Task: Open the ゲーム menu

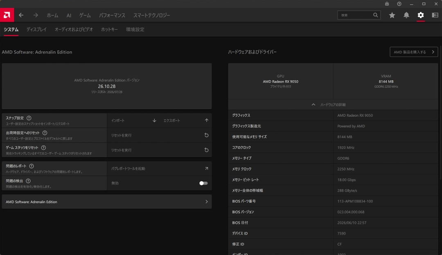Action: (x=85, y=15)
